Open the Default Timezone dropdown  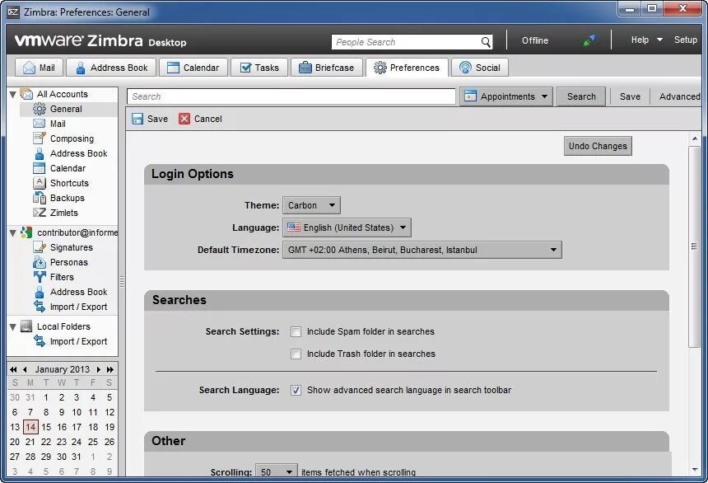(x=422, y=250)
